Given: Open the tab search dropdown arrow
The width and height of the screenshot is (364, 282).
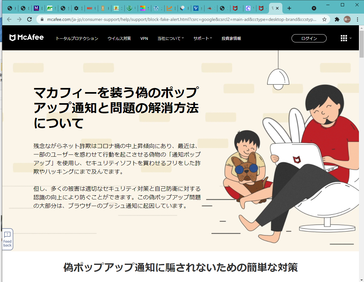Looking at the screenshot, I should click(314, 8).
